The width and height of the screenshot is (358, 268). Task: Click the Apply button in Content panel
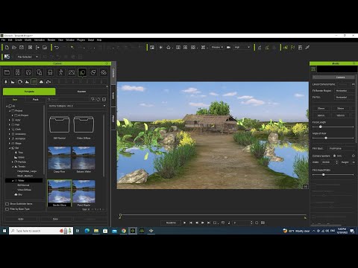coord(21,219)
